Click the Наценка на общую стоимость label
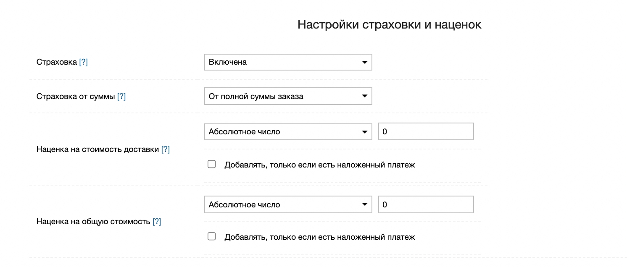This screenshot has height=267, width=627. (93, 222)
